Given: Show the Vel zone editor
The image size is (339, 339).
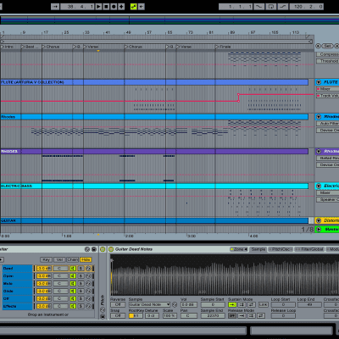Looking at the screenshot, I should point(59,259).
